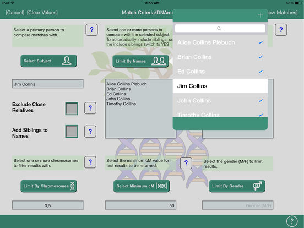Open the Limit By Names picker
Screen dimensions: 304x228
(x=141, y=61)
